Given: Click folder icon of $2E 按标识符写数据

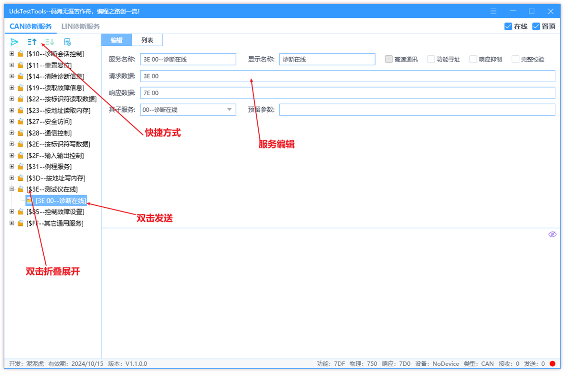Looking at the screenshot, I should coord(21,144).
